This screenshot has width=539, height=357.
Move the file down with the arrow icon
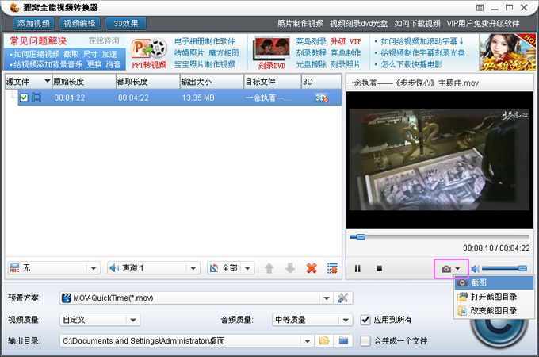coord(290,268)
